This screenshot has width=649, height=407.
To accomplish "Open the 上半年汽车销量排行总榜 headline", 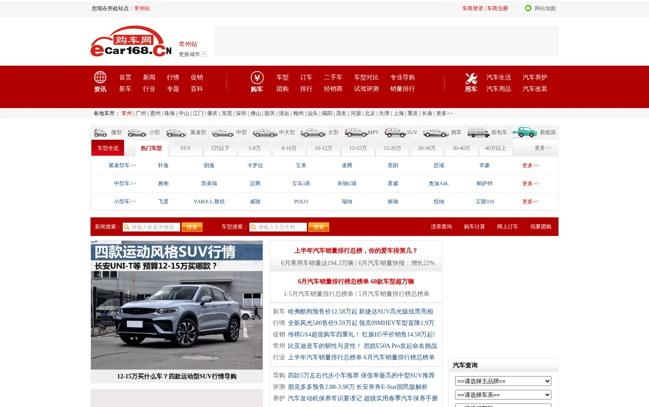I will coord(356,250).
